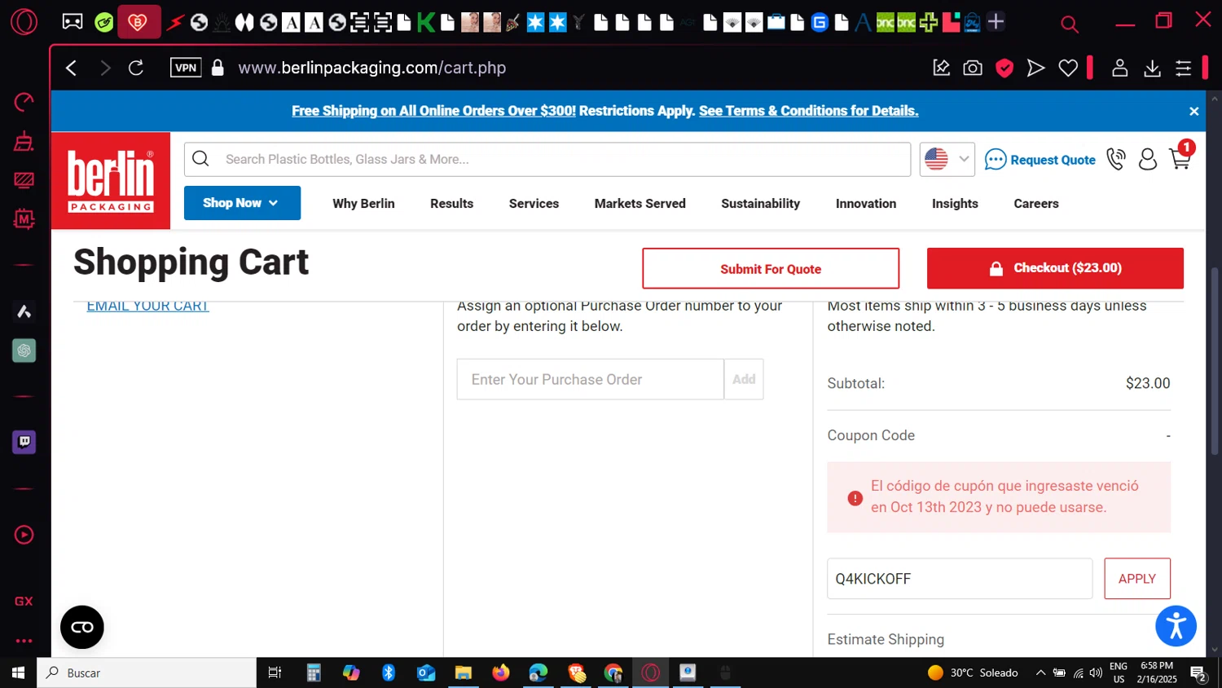The width and height of the screenshot is (1222, 688).
Task: Open browser downloads icon
Action: [x=1152, y=68]
